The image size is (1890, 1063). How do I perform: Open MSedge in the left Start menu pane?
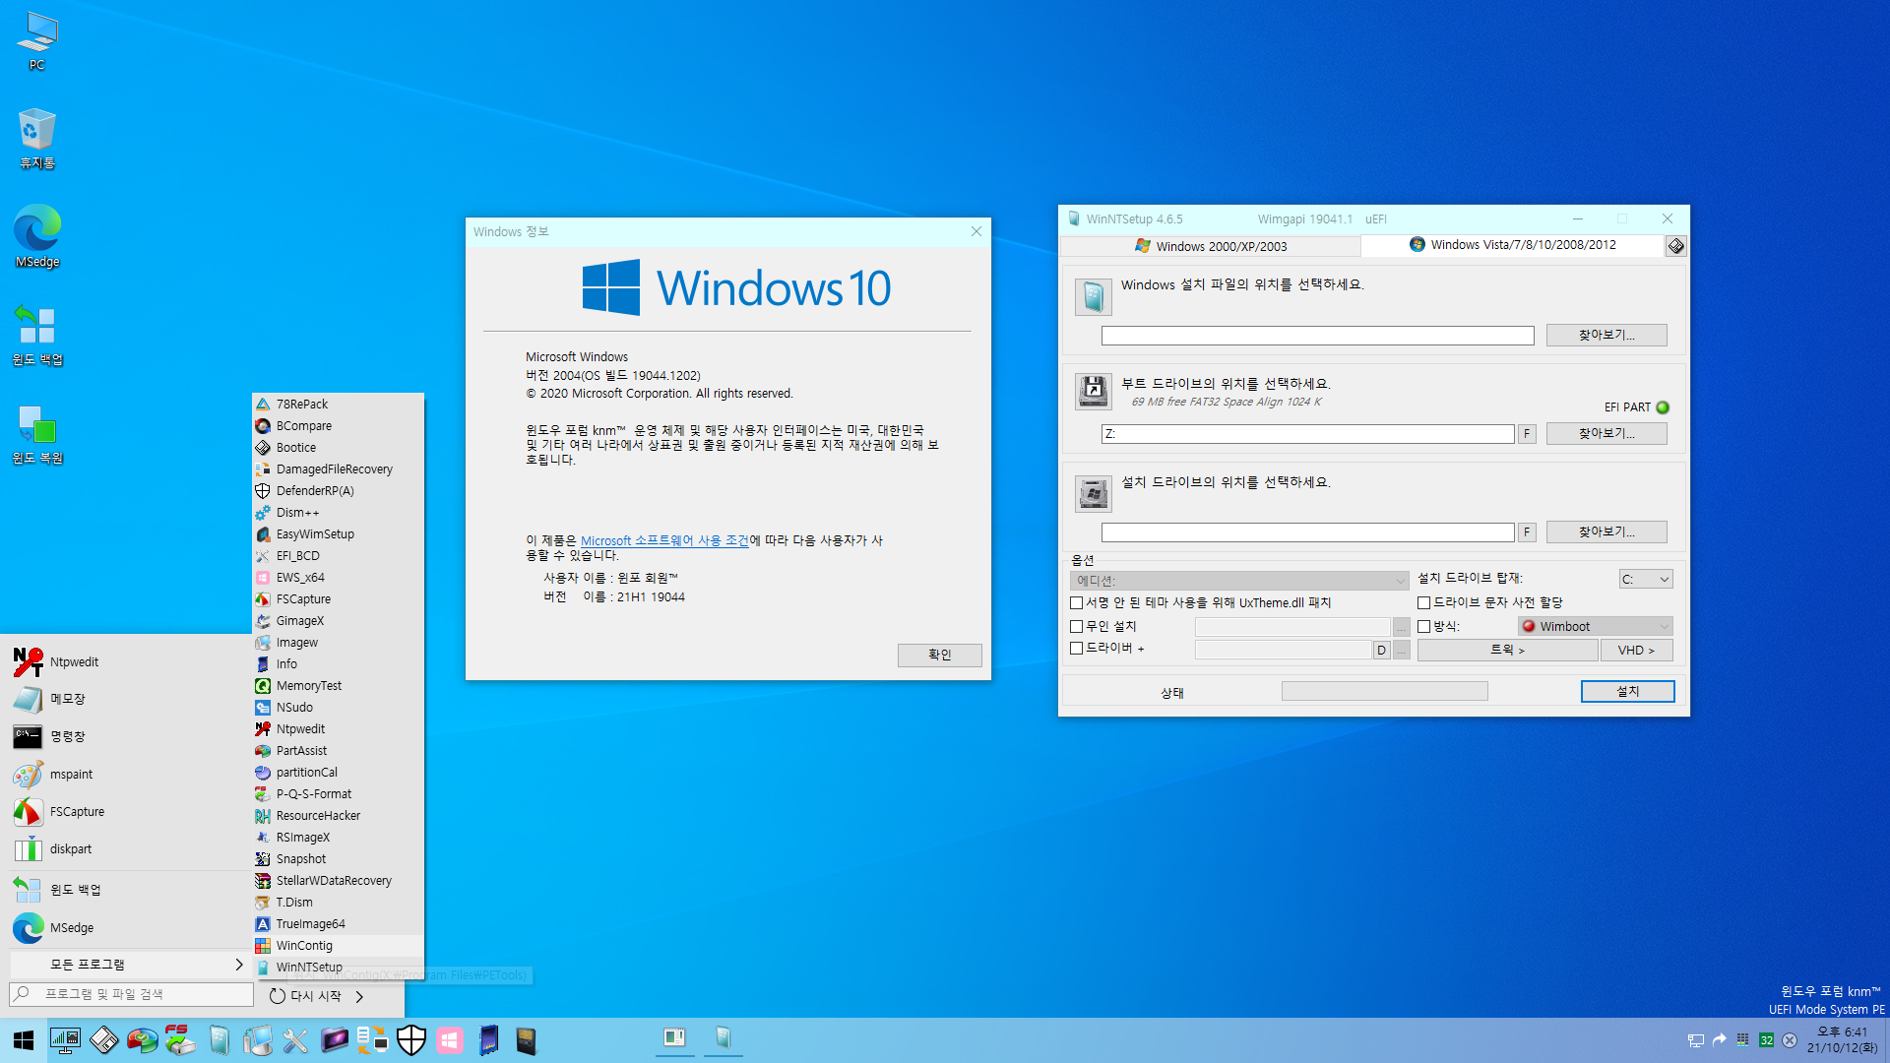126,928
